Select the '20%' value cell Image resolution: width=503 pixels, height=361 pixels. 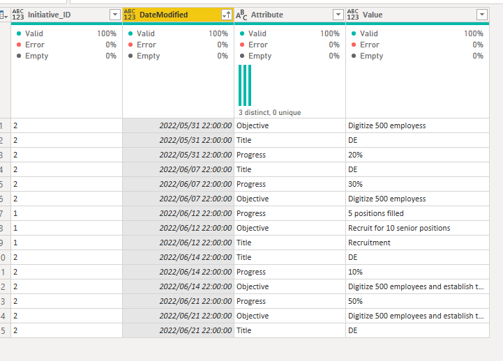point(417,155)
